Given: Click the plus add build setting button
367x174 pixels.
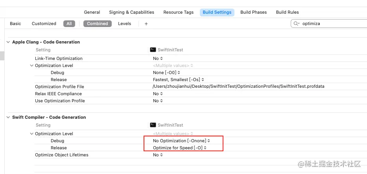Looking at the screenshot, I should tap(146, 24).
